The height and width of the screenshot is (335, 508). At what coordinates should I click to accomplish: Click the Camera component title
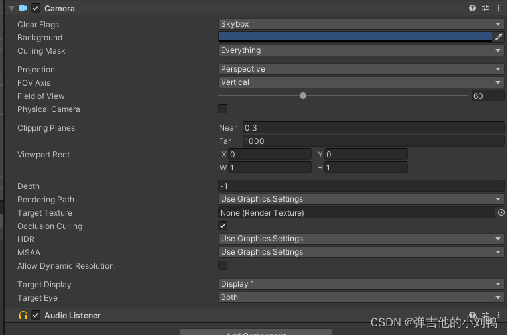(x=60, y=9)
